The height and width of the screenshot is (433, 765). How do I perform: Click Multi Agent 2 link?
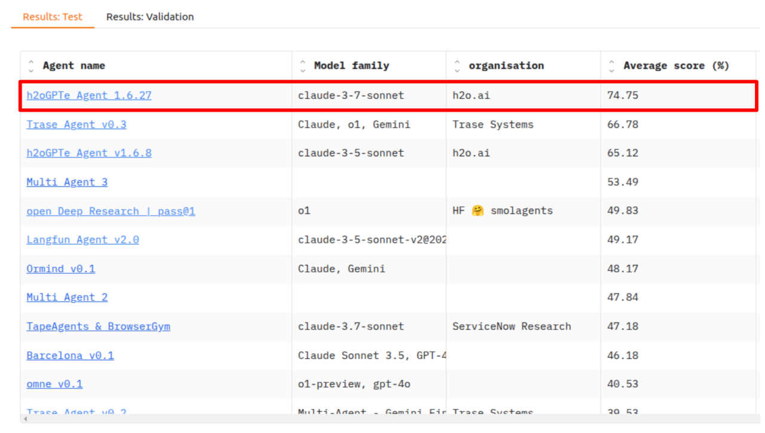[x=67, y=297]
